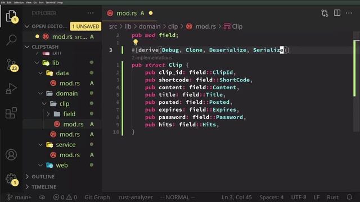Click the lightbulb code action icon
This screenshot has height=202, width=360.
coord(136,42)
